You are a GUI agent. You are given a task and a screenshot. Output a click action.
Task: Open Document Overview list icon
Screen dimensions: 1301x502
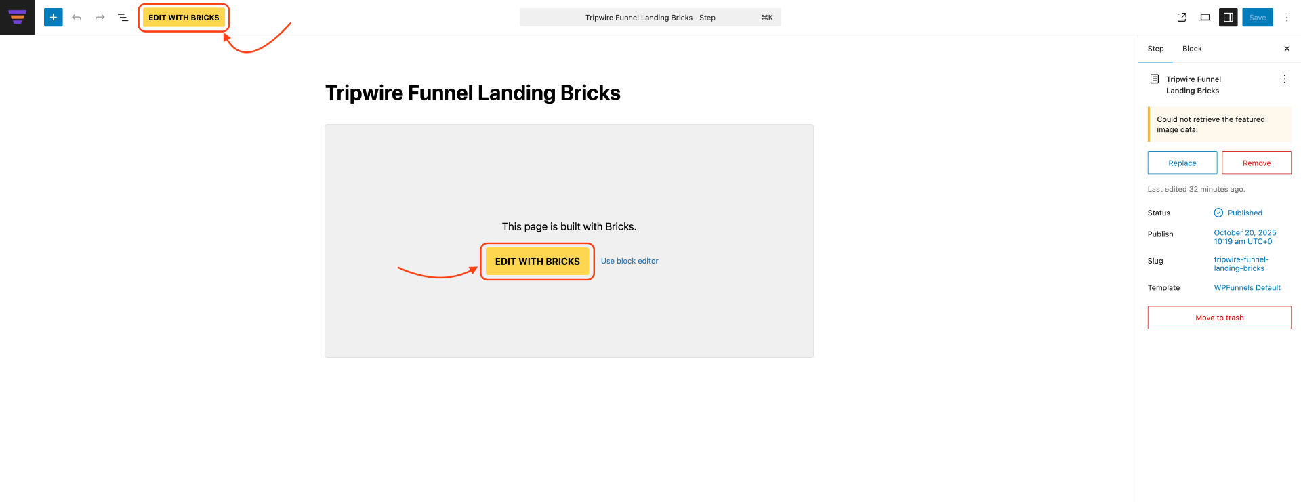point(123,18)
